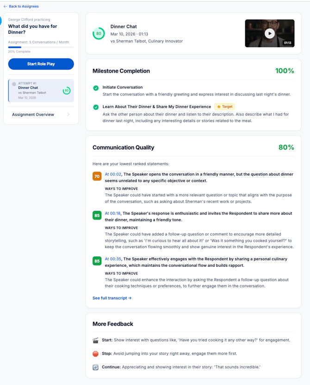Open the See full transcript link

pyautogui.click(x=112, y=298)
